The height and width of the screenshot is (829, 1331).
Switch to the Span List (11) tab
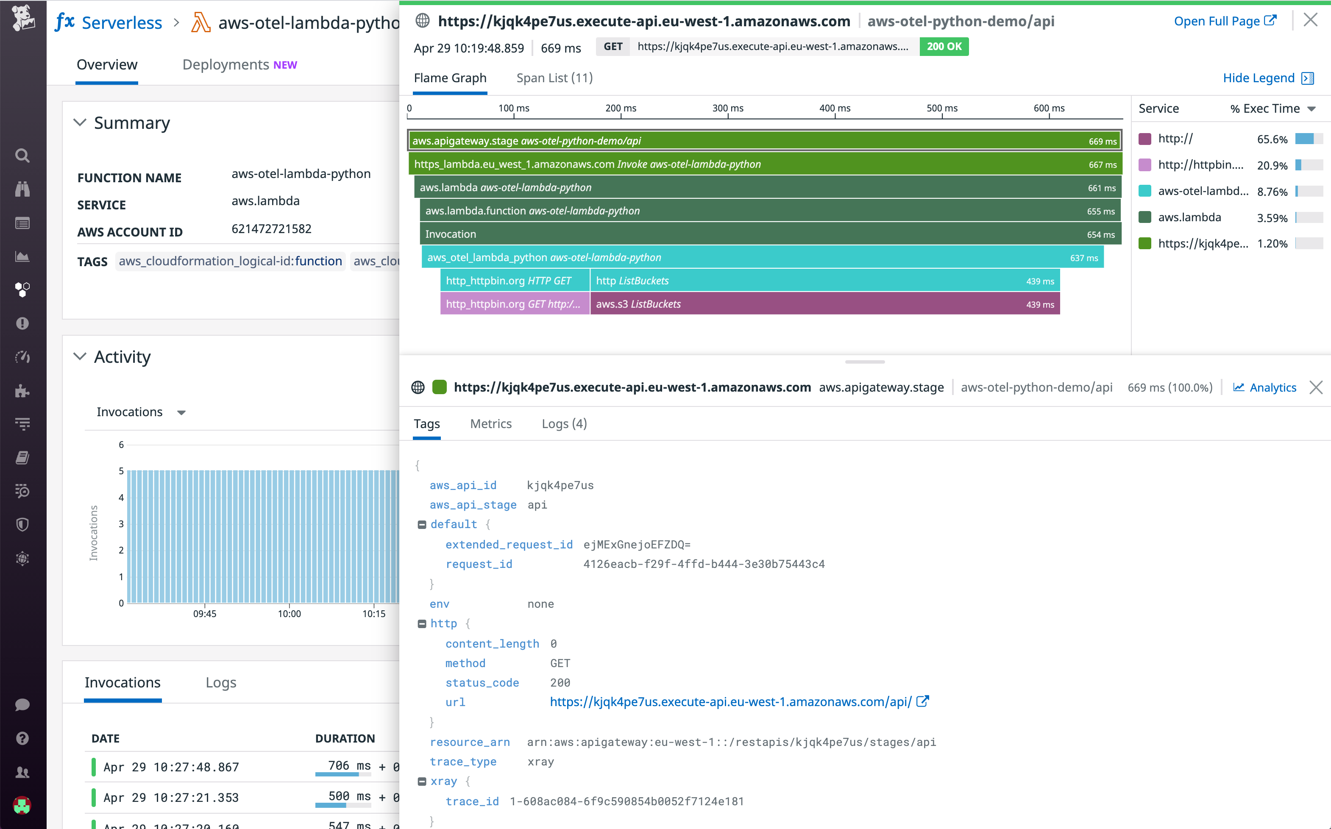[554, 78]
